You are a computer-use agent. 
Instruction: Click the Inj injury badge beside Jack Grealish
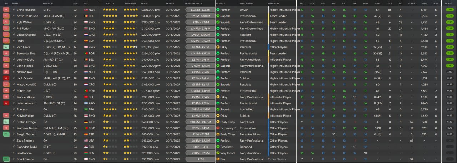[x=6, y=78]
